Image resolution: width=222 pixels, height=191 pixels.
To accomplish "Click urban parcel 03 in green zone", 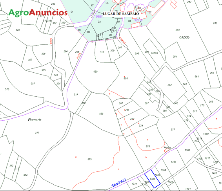I will [99, 22].
